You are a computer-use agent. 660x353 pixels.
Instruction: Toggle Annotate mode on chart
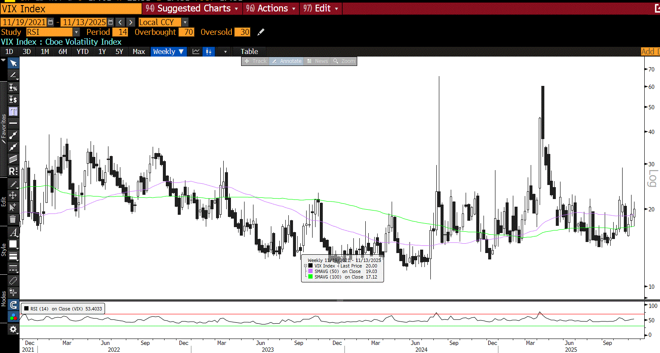[x=287, y=61]
